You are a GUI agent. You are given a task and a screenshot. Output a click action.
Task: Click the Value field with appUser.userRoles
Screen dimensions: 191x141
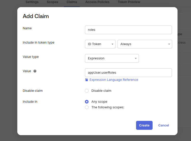[x=128, y=73]
